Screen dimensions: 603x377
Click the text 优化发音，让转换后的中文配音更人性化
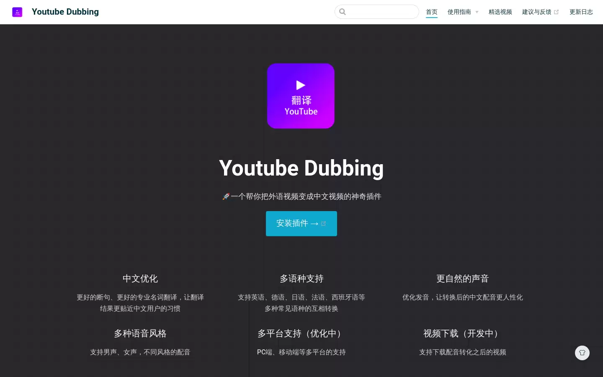tap(463, 297)
